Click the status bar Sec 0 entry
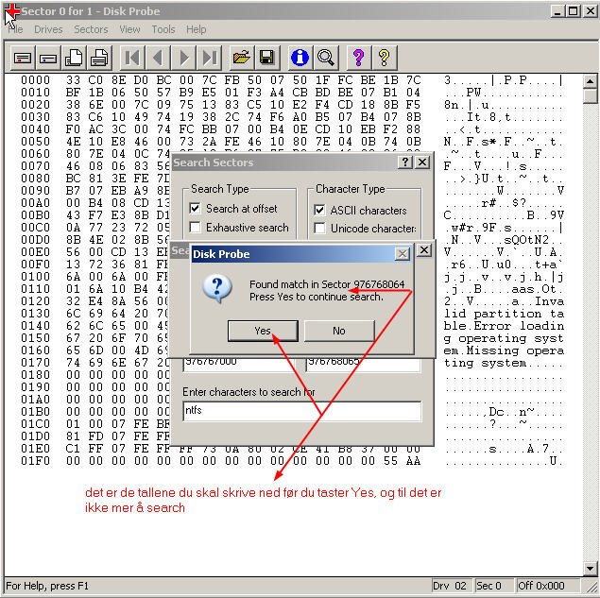Viewport: 600px width, 598px height. 493,586
